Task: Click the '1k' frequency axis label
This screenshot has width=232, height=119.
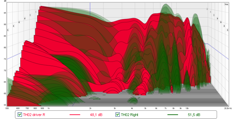Action: pos(49,108)
